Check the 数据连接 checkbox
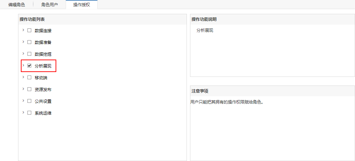The height and width of the screenshot is (161, 355). [29, 30]
